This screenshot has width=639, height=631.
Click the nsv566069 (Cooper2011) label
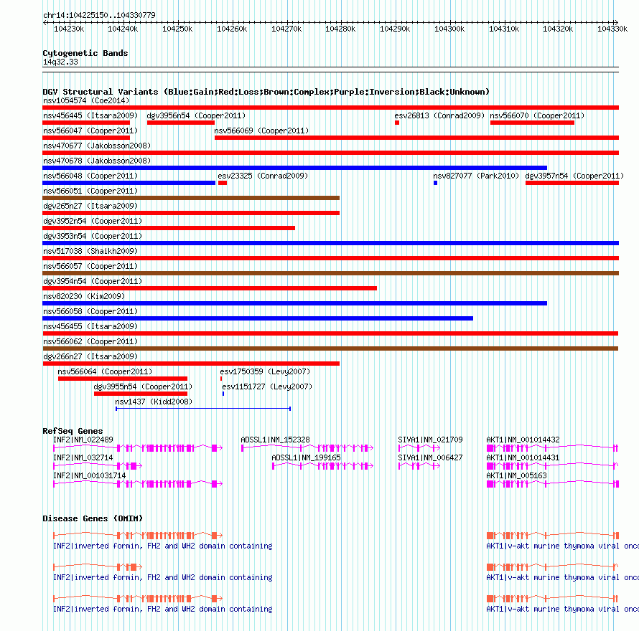(261, 131)
